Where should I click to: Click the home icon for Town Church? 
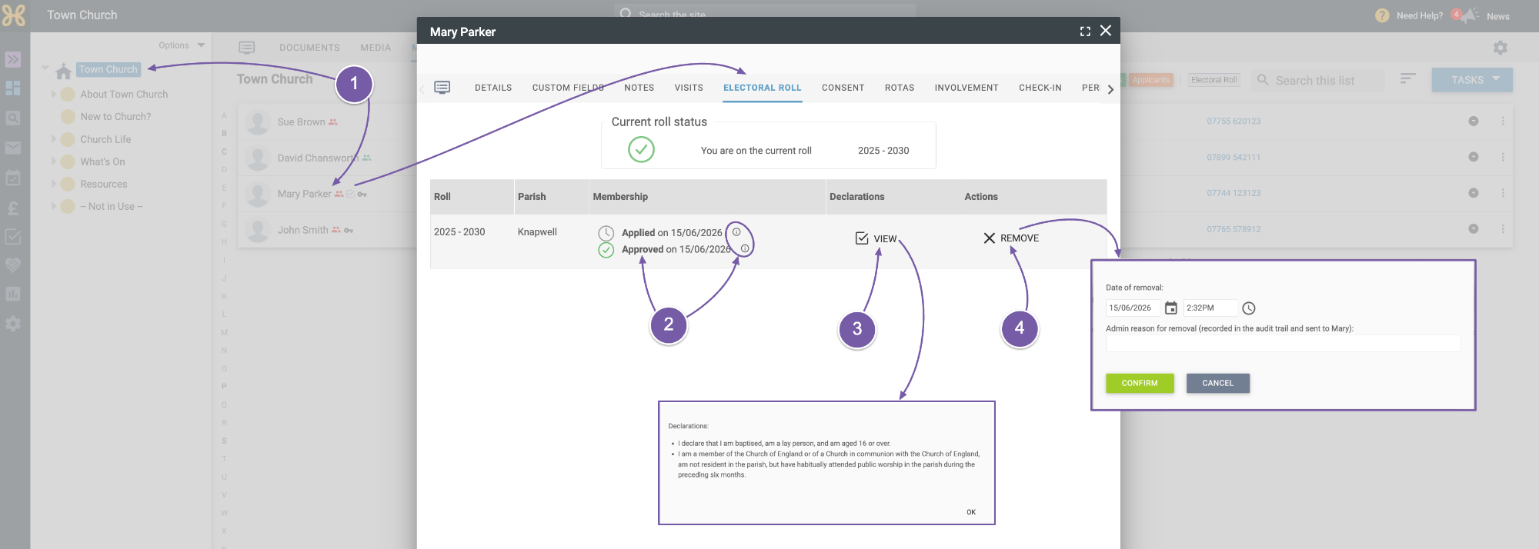point(63,71)
